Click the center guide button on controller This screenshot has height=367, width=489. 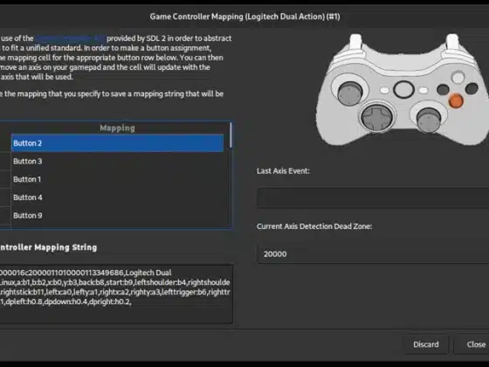(403, 89)
